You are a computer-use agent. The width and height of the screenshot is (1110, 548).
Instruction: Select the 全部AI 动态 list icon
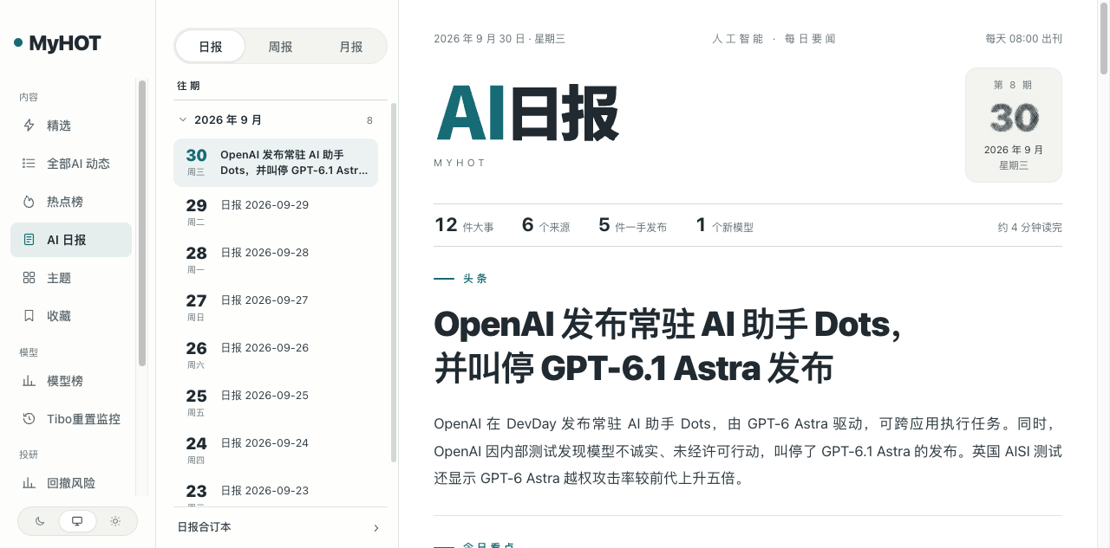29,164
